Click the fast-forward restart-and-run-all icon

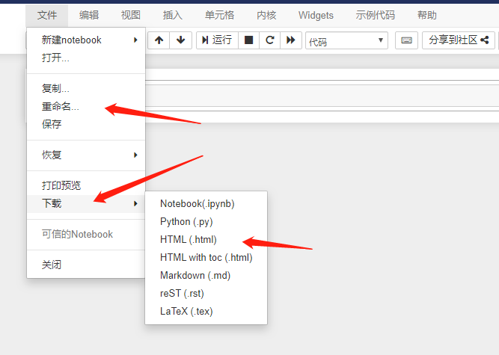(291, 40)
